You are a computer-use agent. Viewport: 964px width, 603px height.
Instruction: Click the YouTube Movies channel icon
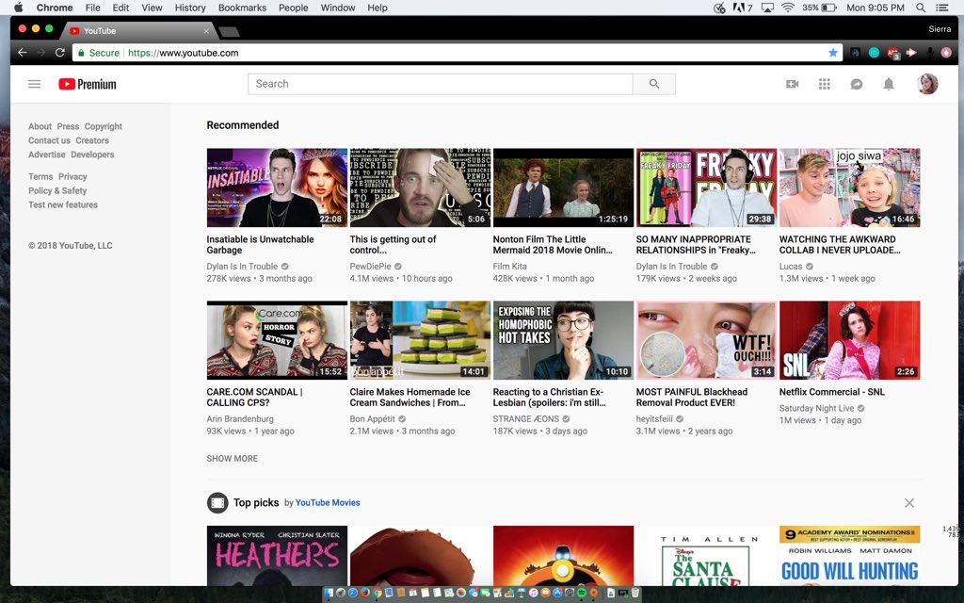tap(217, 503)
